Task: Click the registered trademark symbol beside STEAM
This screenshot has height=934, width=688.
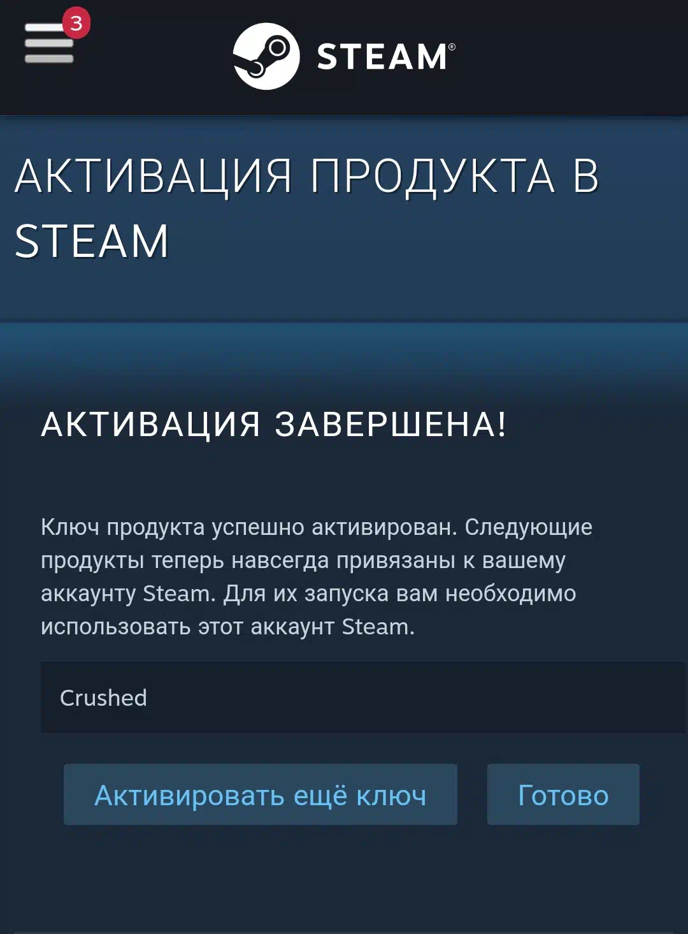Action: pos(452,47)
